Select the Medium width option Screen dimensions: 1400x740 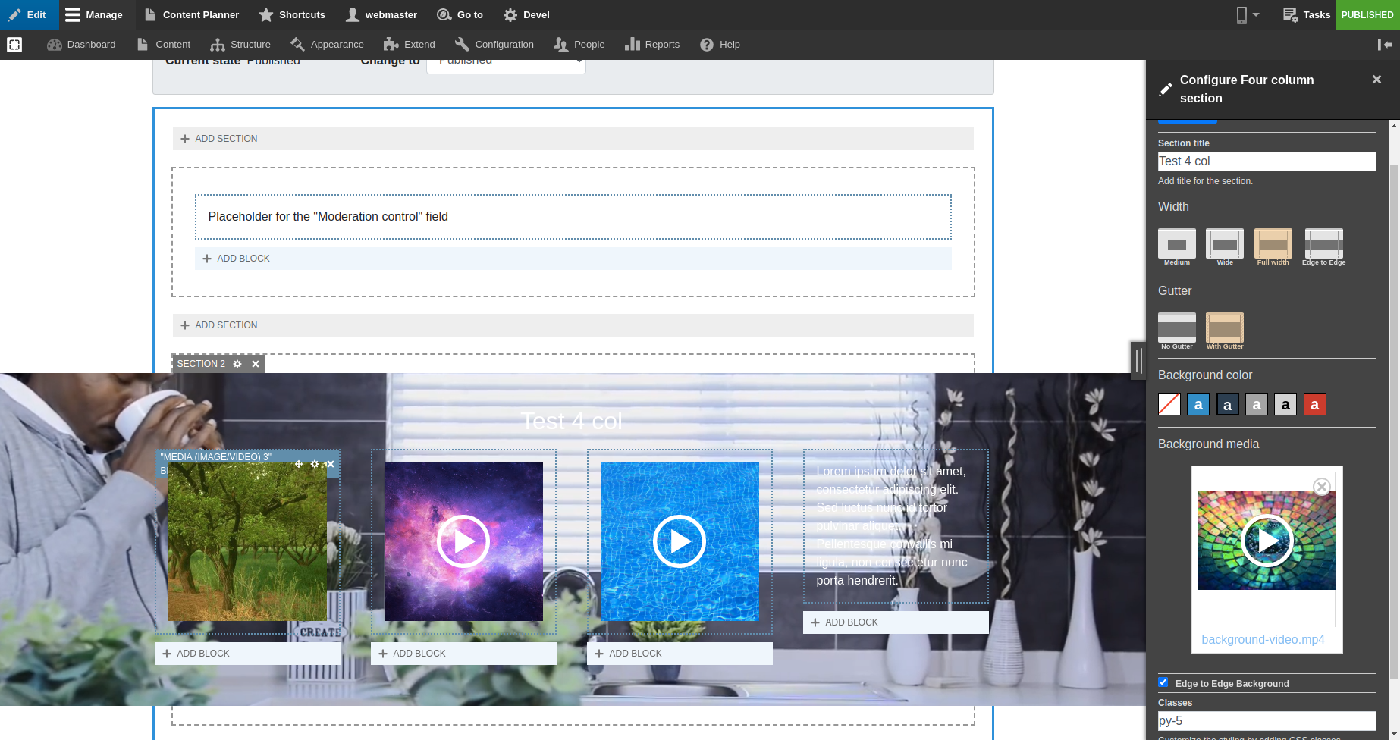(x=1176, y=245)
